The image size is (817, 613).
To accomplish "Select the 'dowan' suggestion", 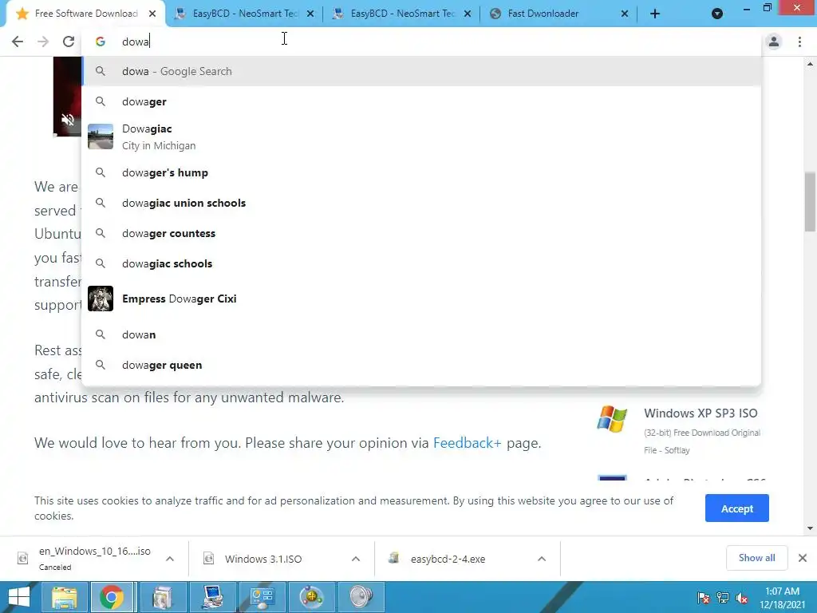I will click(x=421, y=334).
